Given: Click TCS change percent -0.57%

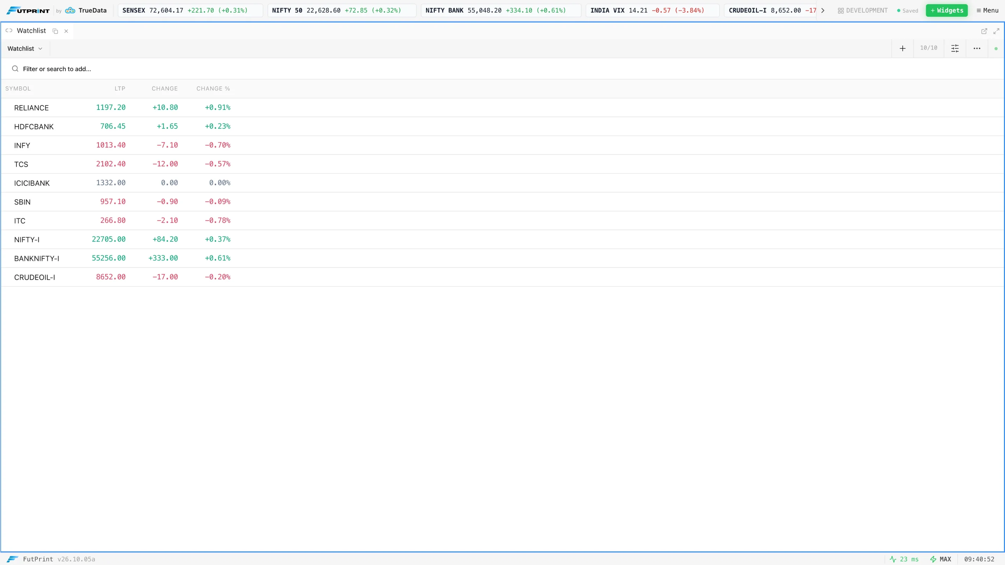Looking at the screenshot, I should 218,164.
